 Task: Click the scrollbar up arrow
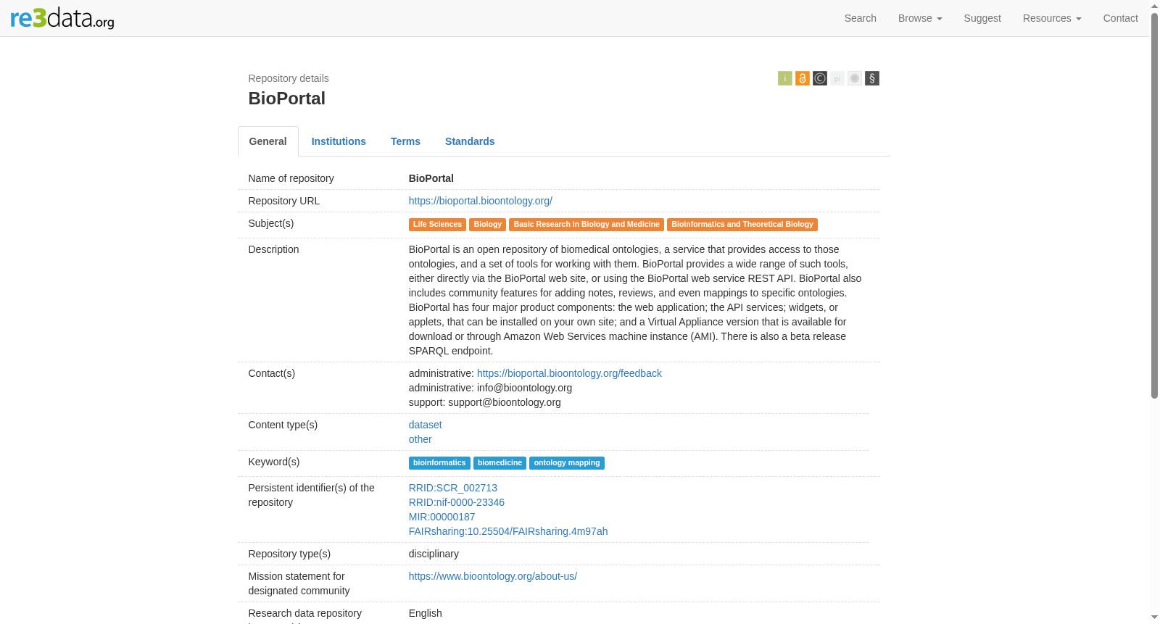pyautogui.click(x=1155, y=6)
